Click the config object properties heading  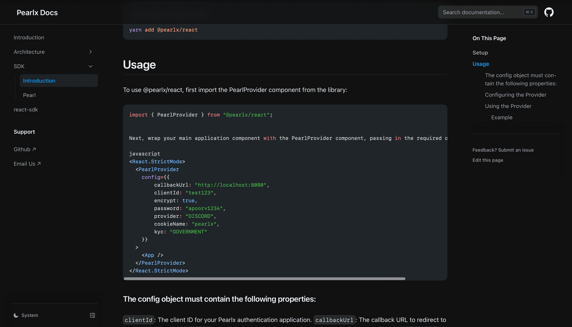[x=219, y=299]
